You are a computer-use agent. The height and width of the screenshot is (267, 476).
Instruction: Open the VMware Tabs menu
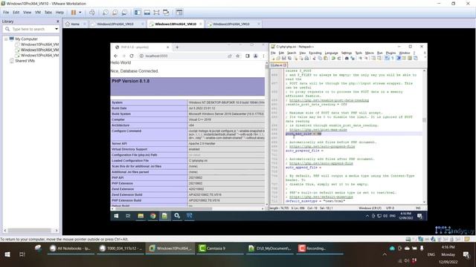[48, 13]
